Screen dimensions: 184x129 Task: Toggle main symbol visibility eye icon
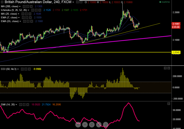(77, 2)
